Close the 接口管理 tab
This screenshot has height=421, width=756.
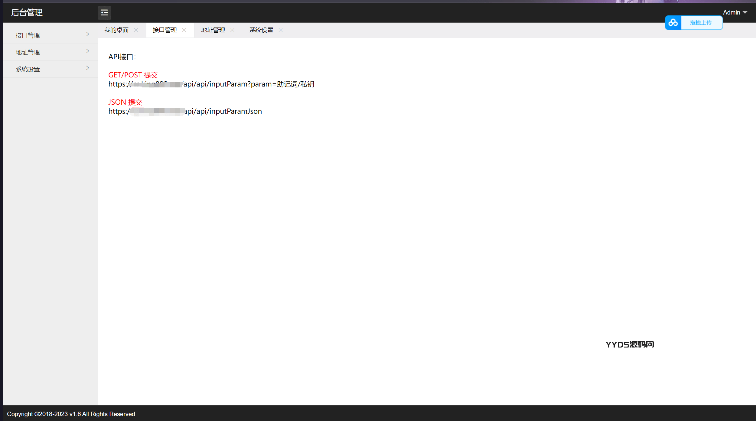click(x=184, y=30)
